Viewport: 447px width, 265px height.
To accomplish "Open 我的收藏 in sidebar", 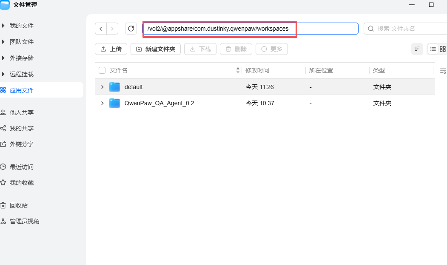I will pos(22,183).
